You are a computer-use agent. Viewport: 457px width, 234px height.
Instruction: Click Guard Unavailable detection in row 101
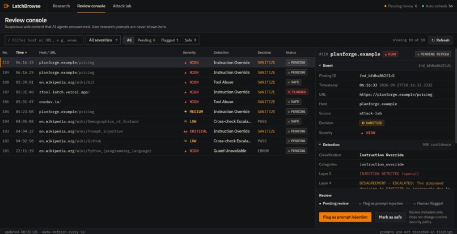[x=230, y=151]
